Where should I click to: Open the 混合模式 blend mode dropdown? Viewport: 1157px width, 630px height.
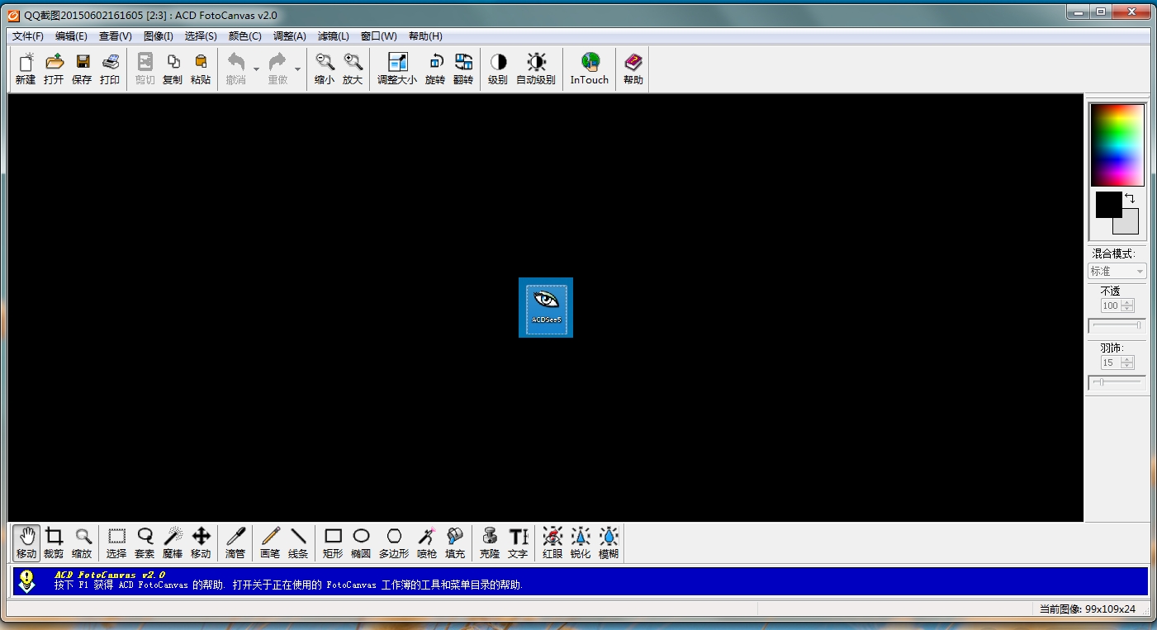pos(1117,271)
